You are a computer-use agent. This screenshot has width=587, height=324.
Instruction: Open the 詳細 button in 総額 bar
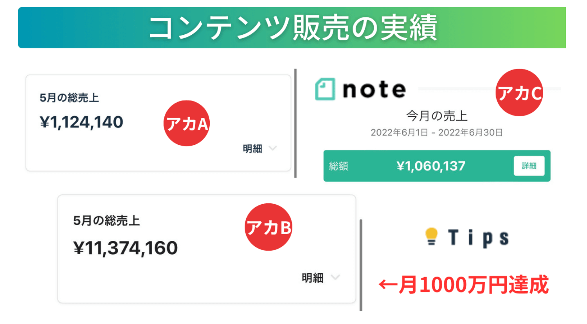click(529, 166)
